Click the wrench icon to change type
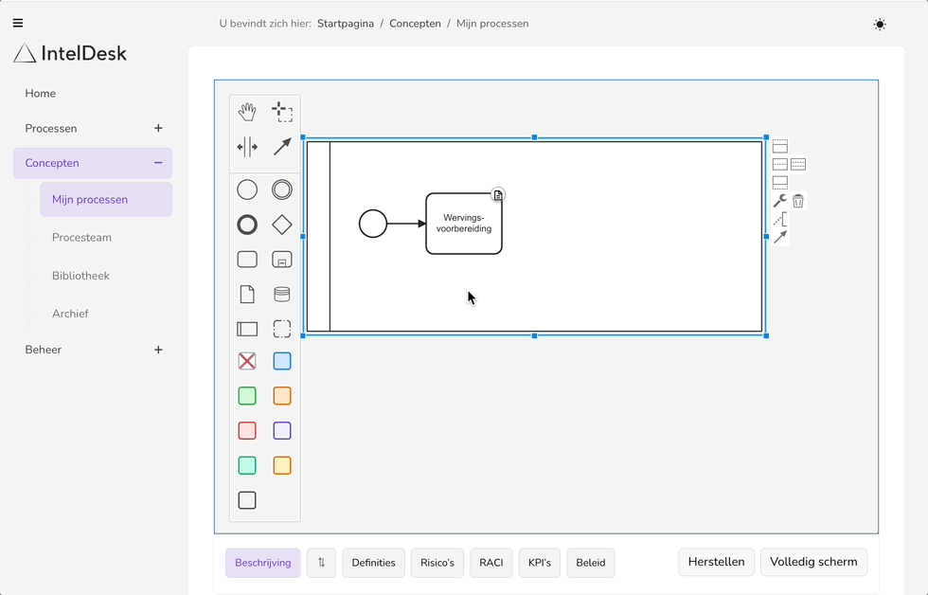This screenshot has width=928, height=595. click(780, 201)
